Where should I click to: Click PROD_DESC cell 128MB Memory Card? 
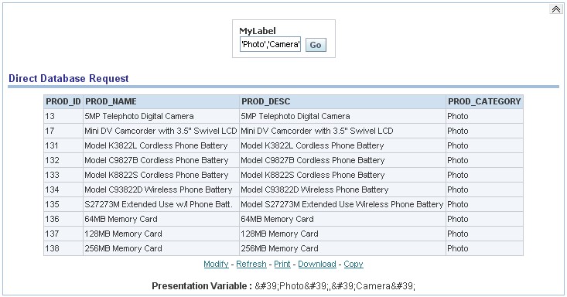(x=343, y=234)
